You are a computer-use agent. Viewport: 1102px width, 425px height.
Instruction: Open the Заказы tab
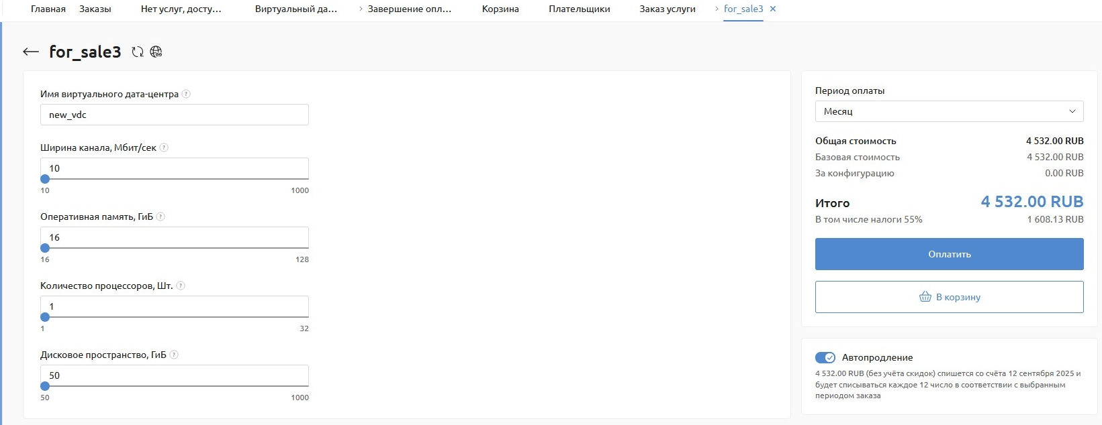(95, 9)
